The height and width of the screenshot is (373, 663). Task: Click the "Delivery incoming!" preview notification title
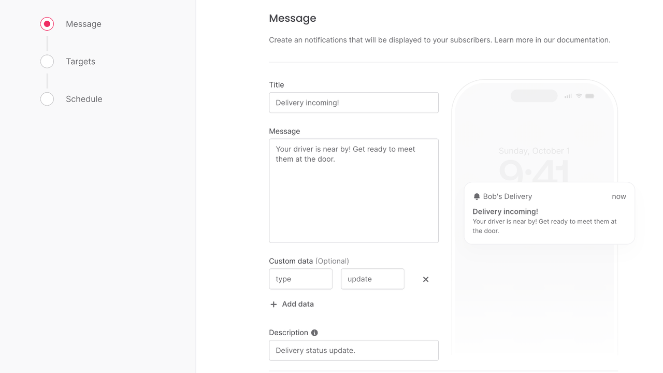505,211
